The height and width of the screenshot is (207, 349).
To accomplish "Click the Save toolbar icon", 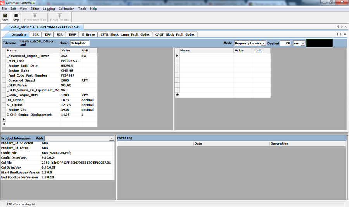I will (5, 17).
